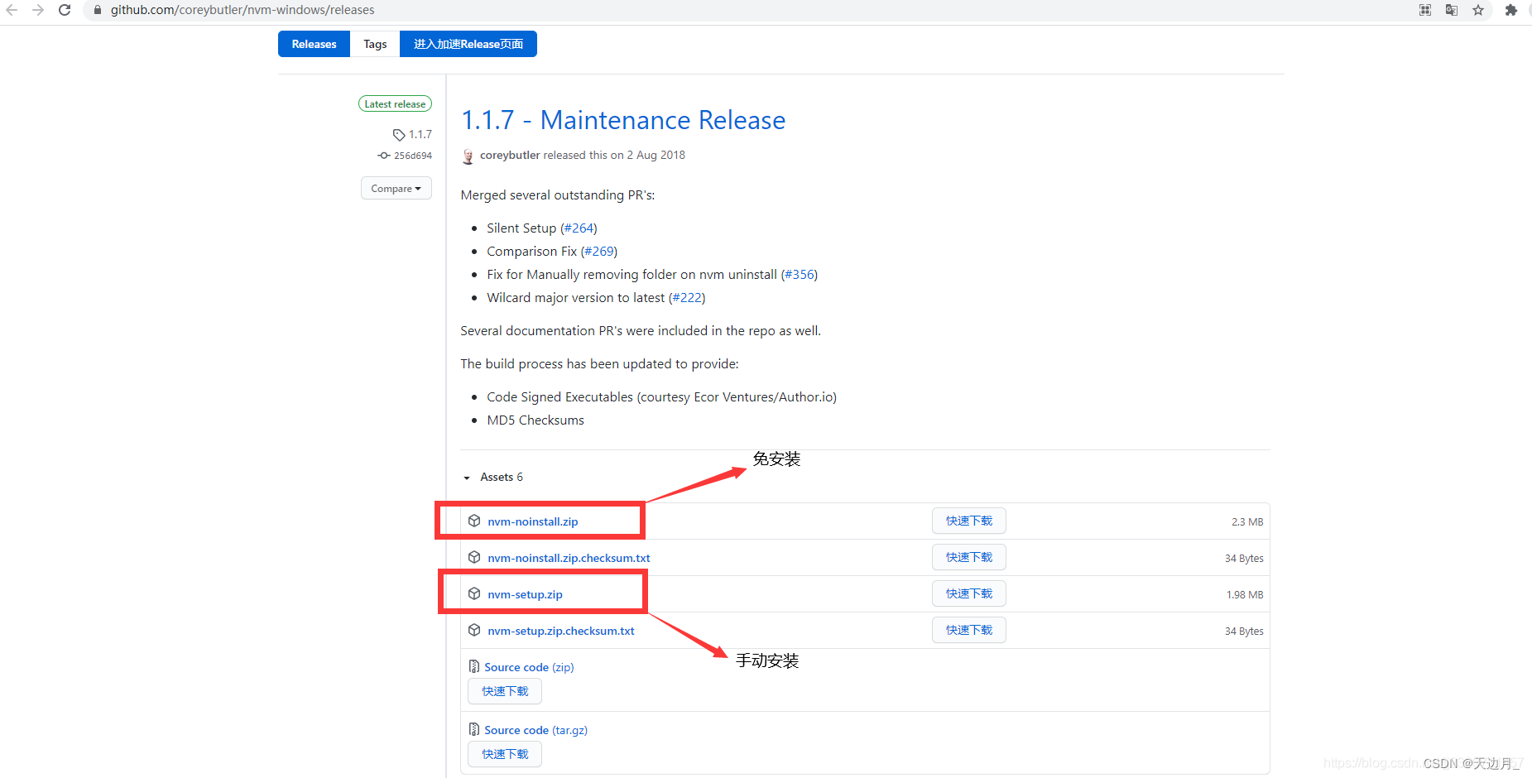Click the Latest release badge

[x=395, y=103]
